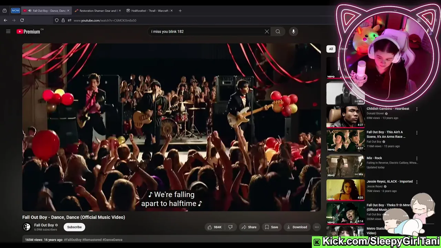Save the video to a playlist
This screenshot has width=441, height=248.
[x=271, y=227]
